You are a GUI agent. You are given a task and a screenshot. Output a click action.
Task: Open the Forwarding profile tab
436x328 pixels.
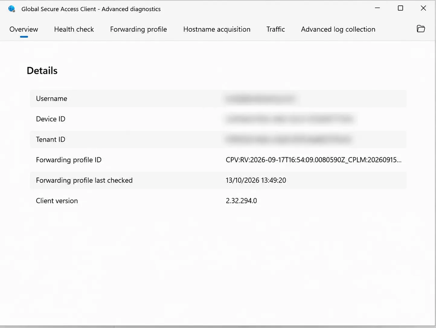[x=139, y=29]
